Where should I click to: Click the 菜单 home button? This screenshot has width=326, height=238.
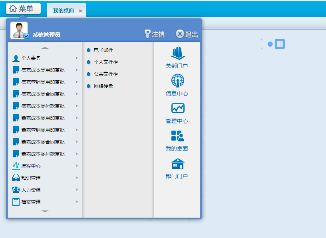[24, 8]
